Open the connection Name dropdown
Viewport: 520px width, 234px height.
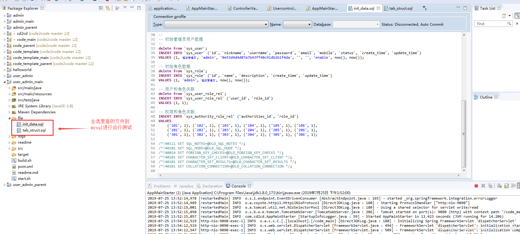pyautogui.click(x=309, y=24)
